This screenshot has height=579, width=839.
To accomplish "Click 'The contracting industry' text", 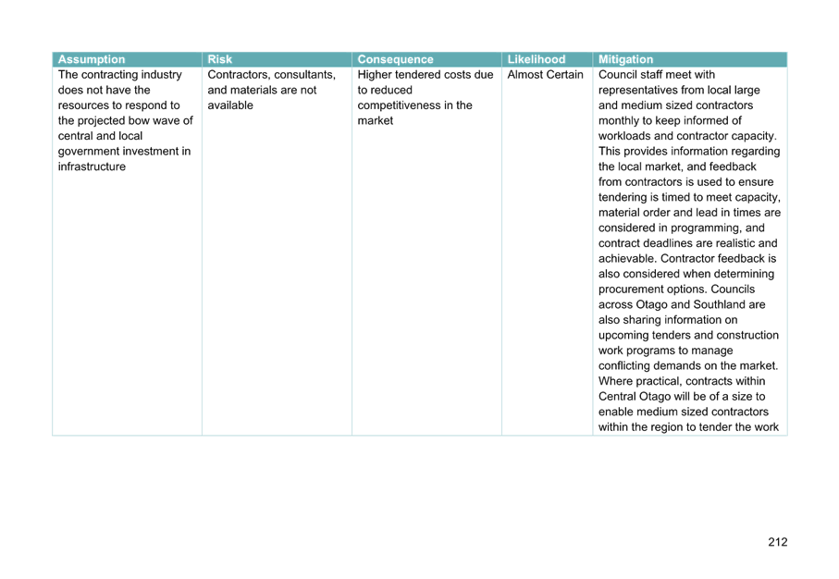I will click(x=120, y=75).
